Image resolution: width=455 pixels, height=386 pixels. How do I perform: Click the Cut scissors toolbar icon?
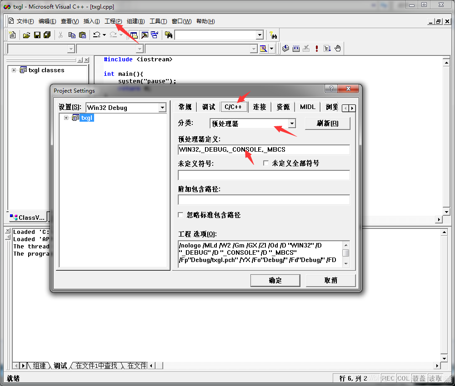(60, 35)
